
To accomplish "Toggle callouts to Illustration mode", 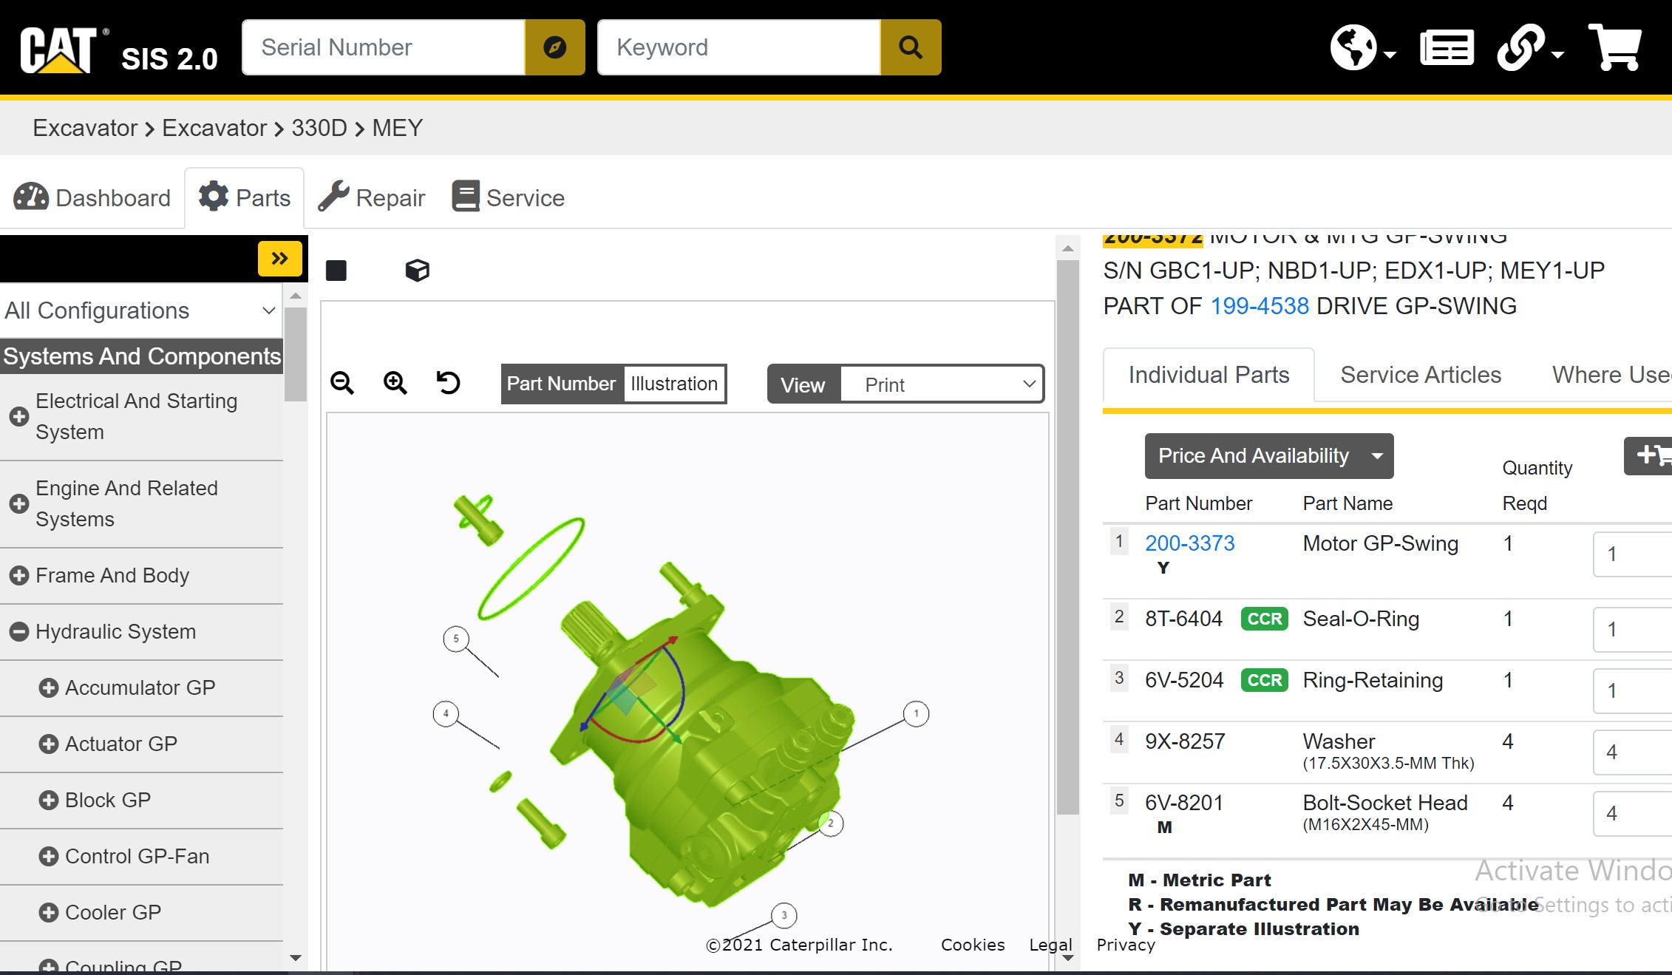I will 673,384.
